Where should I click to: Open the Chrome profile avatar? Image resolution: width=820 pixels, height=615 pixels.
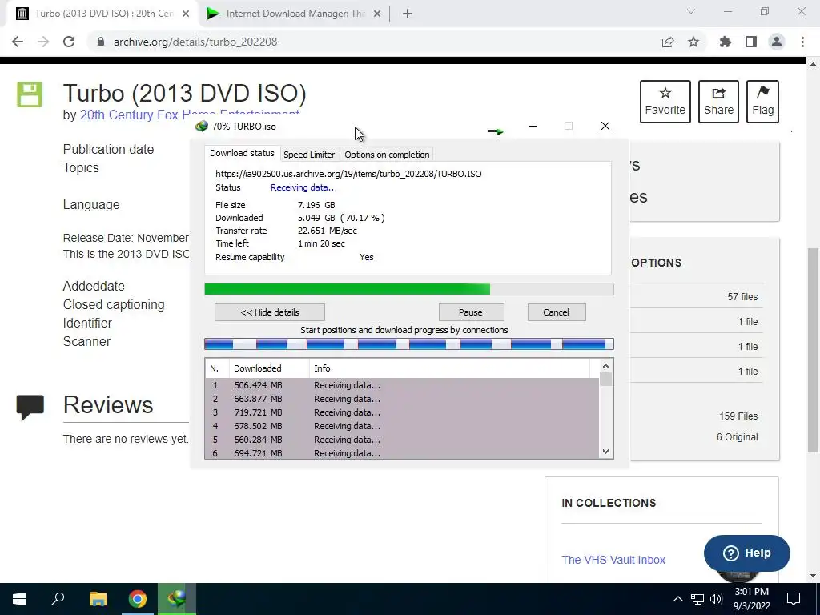[777, 42]
